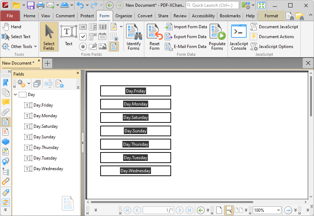Image resolution: width=314 pixels, height=216 pixels.
Task: Click the page number input box
Action: coord(158,210)
